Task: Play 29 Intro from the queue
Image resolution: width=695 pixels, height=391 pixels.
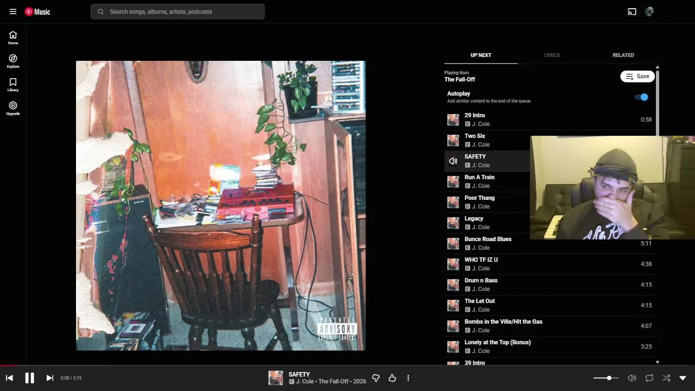Action: (x=549, y=119)
